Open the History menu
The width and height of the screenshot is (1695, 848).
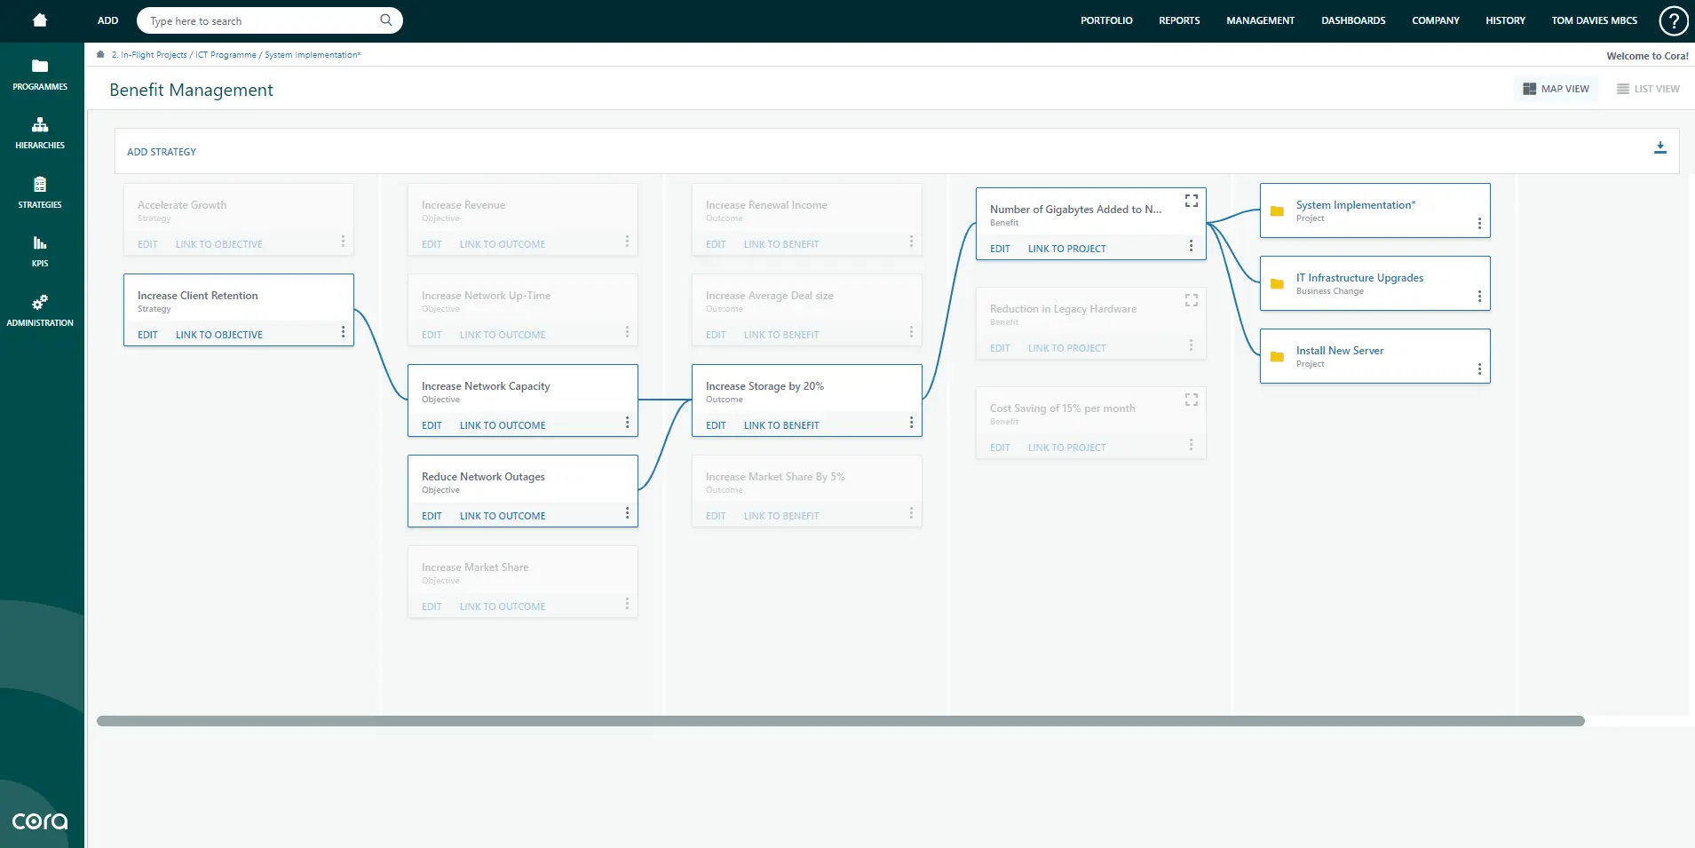tap(1505, 20)
